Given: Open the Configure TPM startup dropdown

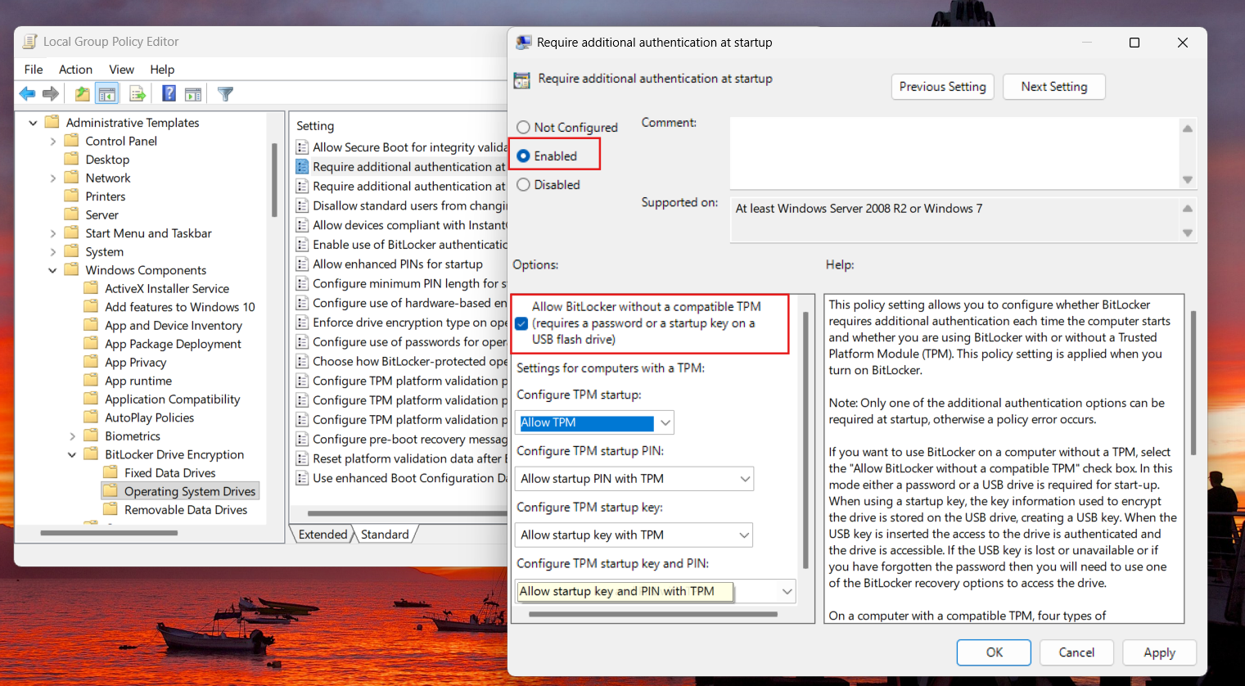Looking at the screenshot, I should point(665,422).
